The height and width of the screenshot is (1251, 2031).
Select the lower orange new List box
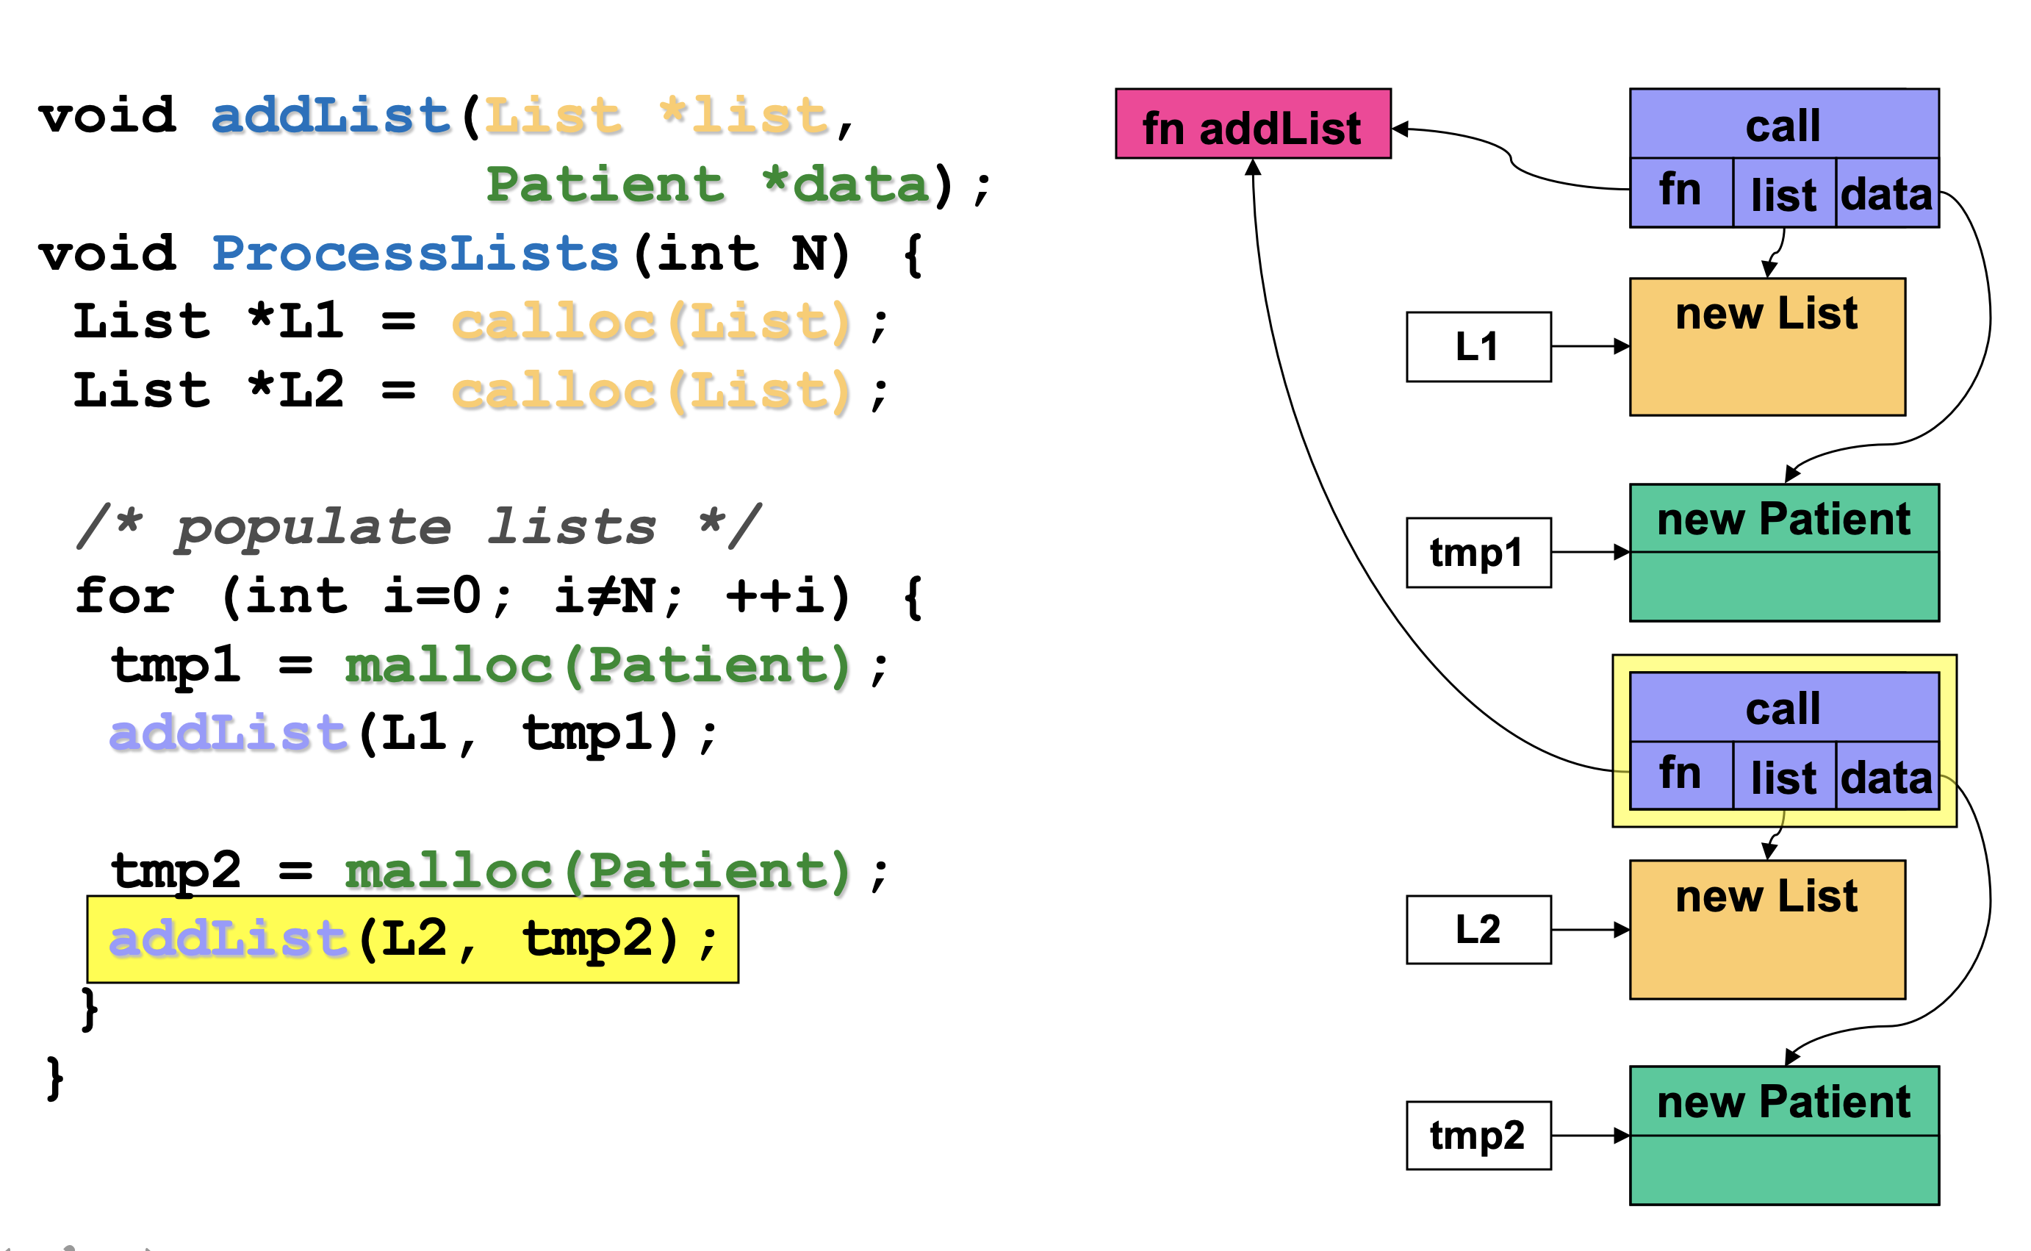(1766, 930)
